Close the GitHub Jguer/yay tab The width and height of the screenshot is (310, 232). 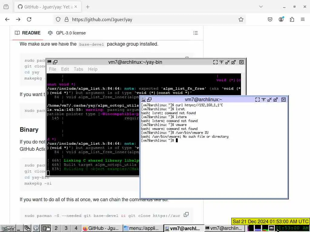tap(76, 7)
